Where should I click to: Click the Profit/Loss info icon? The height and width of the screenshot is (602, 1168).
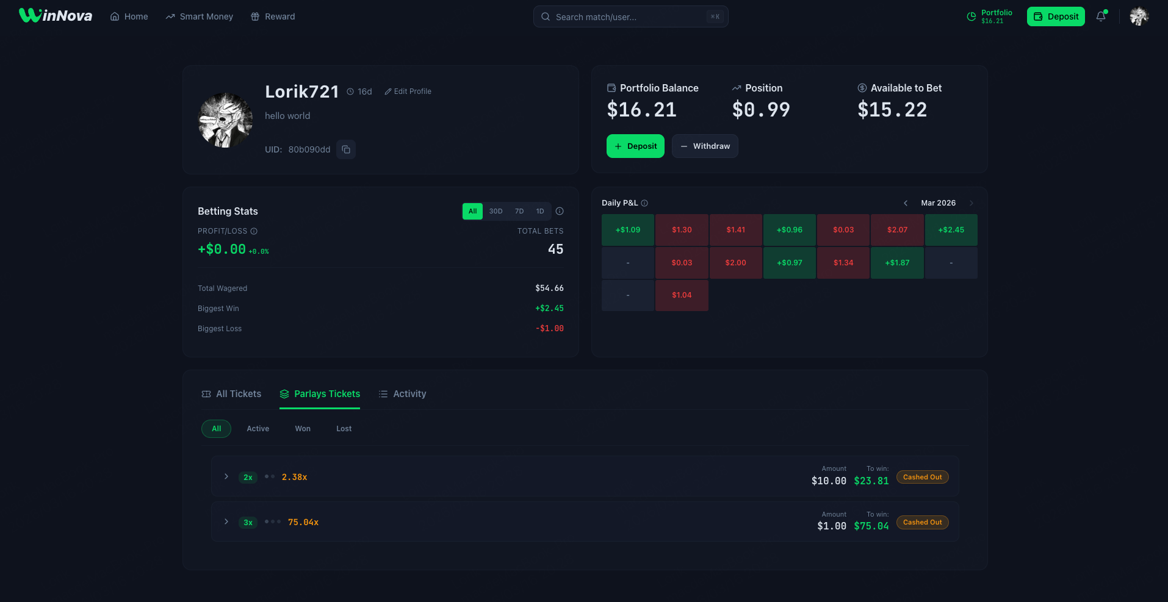click(x=254, y=231)
